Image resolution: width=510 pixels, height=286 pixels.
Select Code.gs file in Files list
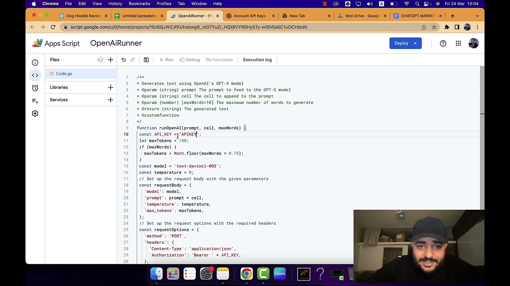80,73
